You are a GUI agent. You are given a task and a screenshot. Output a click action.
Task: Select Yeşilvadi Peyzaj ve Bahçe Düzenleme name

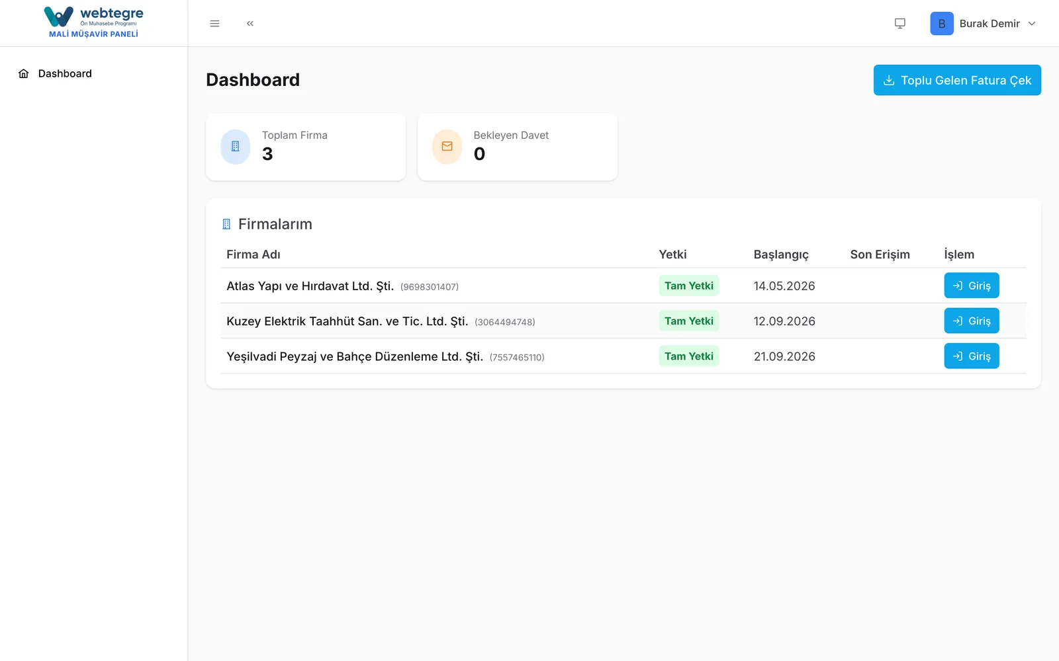pyautogui.click(x=355, y=356)
